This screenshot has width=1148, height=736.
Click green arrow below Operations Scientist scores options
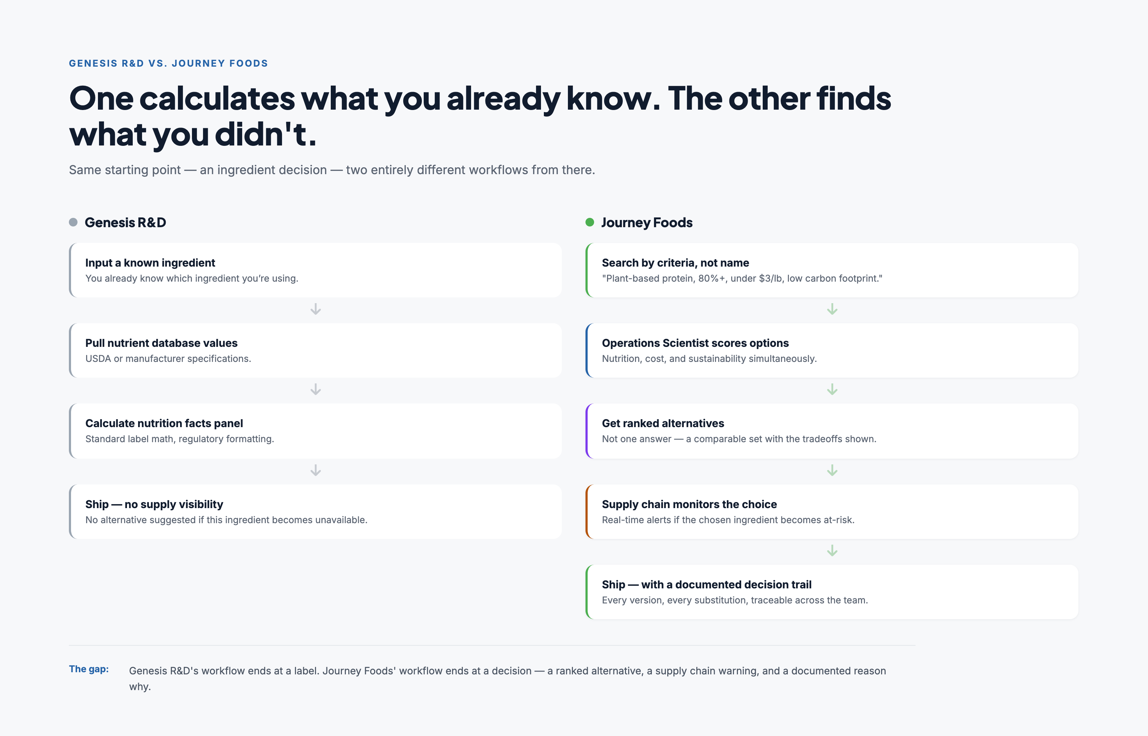pos(832,389)
